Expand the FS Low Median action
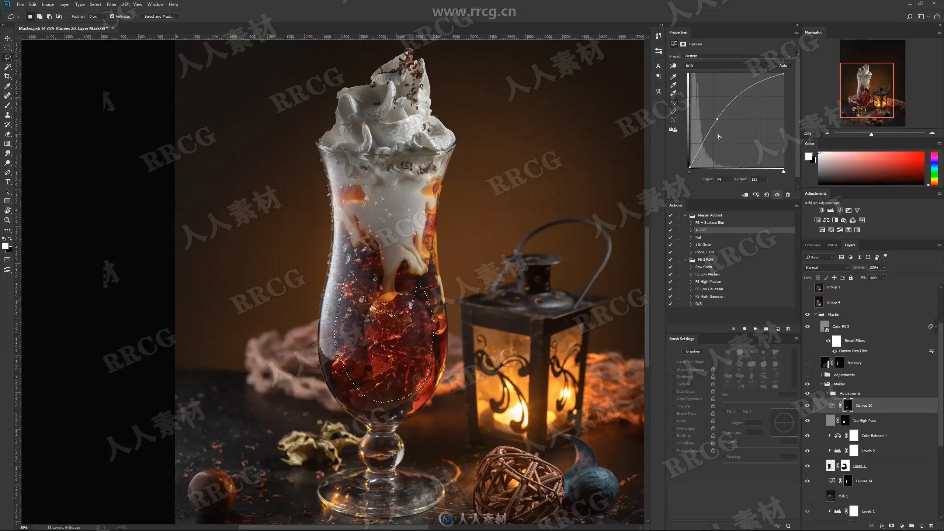 (x=691, y=274)
